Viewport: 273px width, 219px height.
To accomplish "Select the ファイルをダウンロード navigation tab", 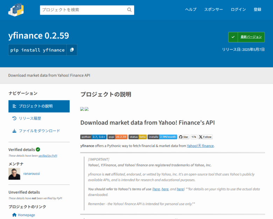I will point(39,131).
